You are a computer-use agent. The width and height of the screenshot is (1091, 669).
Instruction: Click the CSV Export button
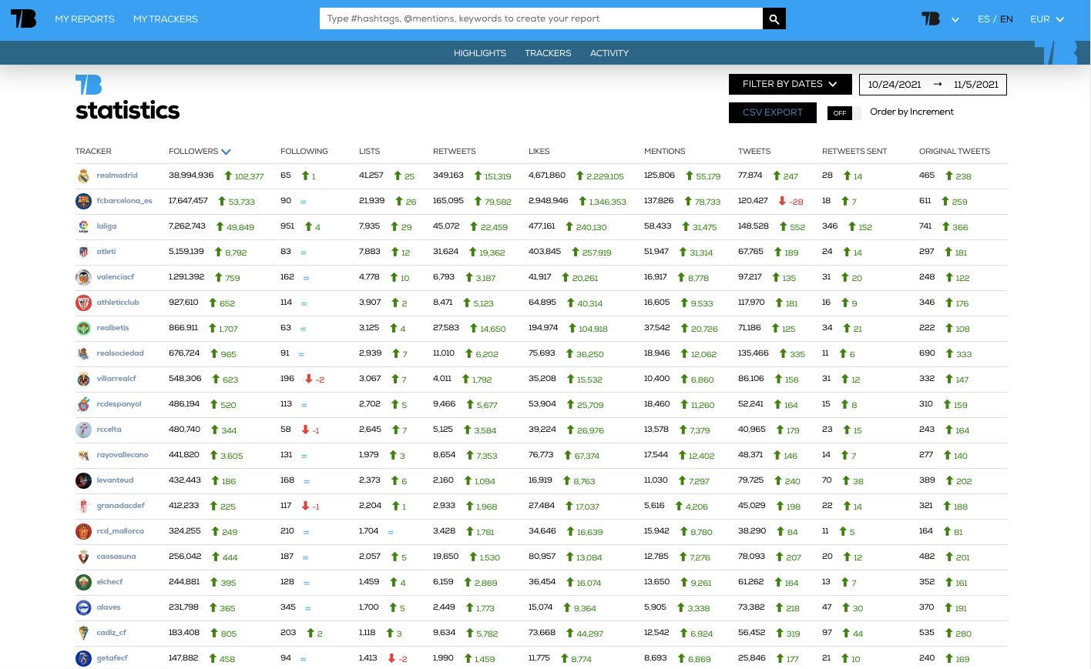click(x=773, y=112)
